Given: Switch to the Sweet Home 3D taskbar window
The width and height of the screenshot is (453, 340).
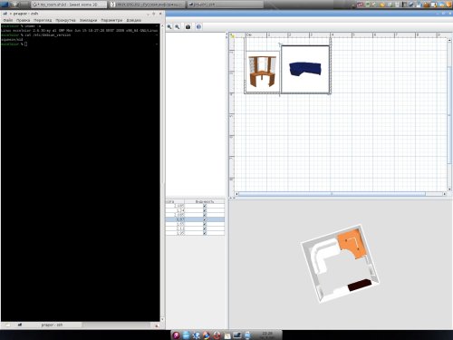Looking at the screenshot, I should coord(69,5).
